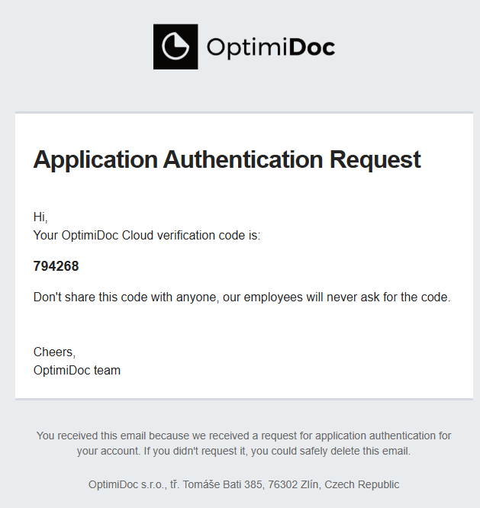The height and width of the screenshot is (508, 480).
Task: Click the word "Application" in the heading
Action: [x=95, y=159]
